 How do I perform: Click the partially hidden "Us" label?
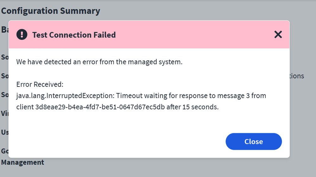(4, 132)
